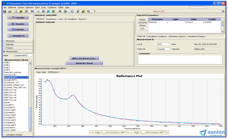The image size is (228, 140).
Task: Switch to the Parameters tab
Action: point(51,19)
